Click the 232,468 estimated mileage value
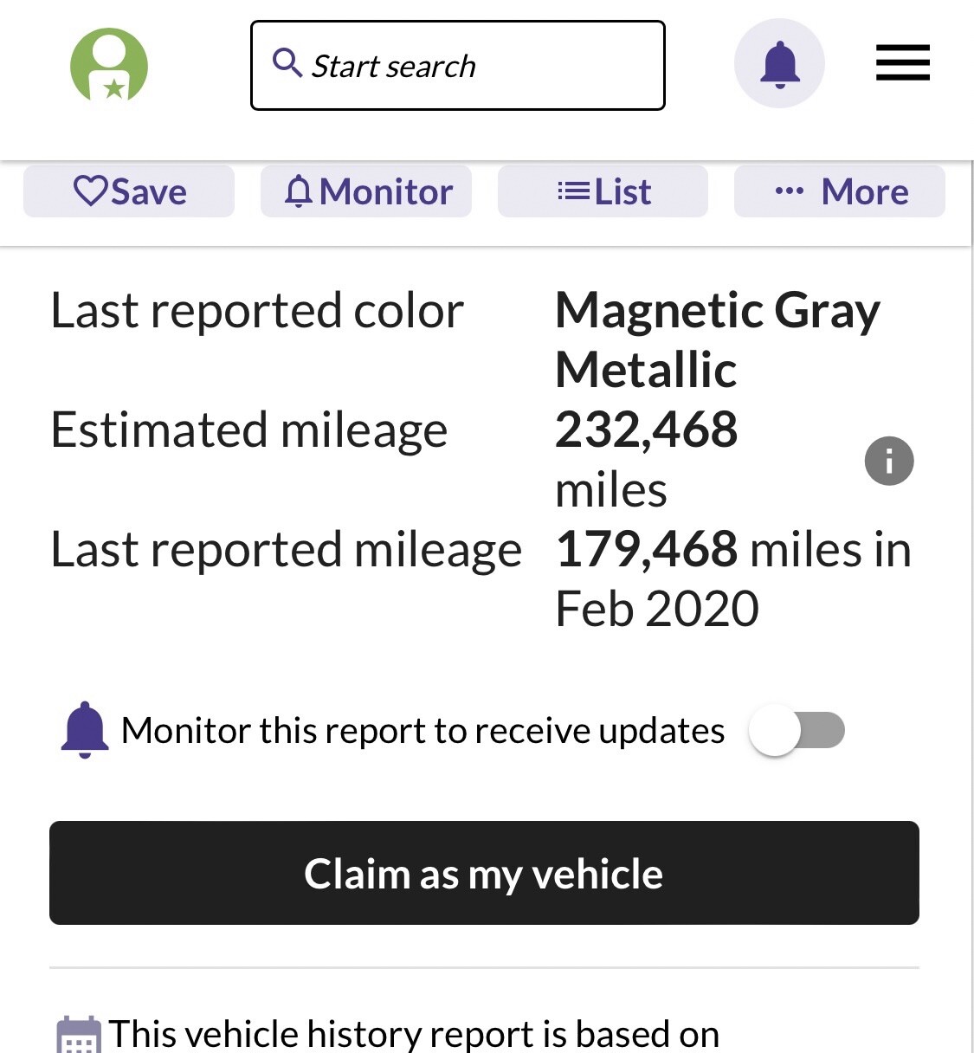Screen dimensions: 974x1053 pyautogui.click(x=647, y=430)
